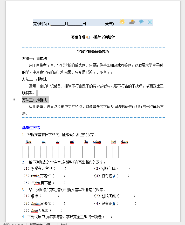Click the 完成时间 label in header

pyautogui.click(x=41, y=24)
